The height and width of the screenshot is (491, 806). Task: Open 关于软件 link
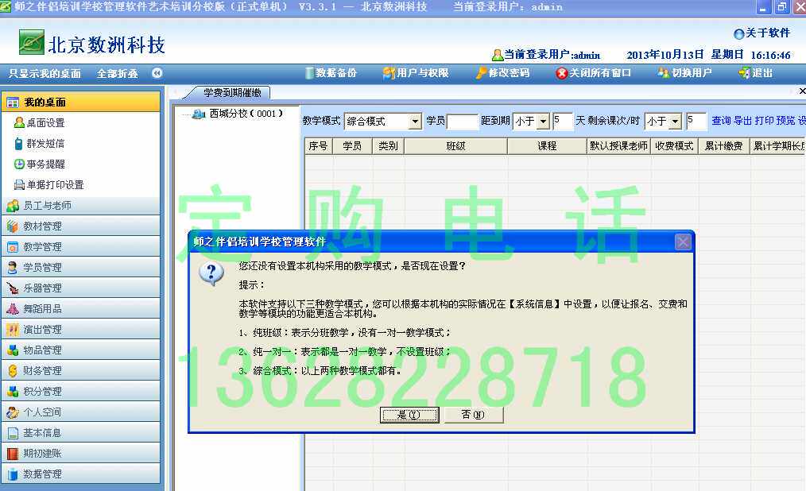[761, 33]
